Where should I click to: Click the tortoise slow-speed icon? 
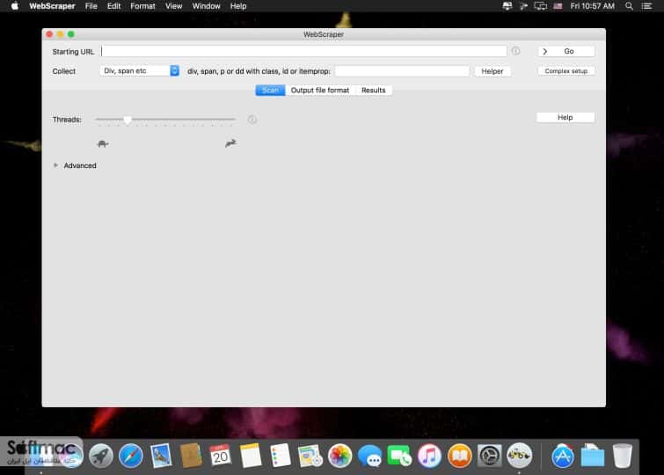[x=103, y=144]
